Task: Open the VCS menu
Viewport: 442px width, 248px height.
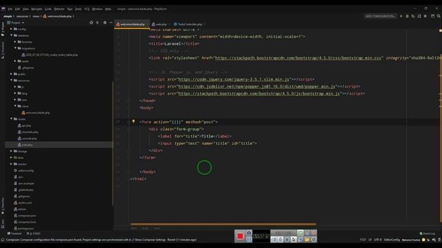Action: click(87, 9)
